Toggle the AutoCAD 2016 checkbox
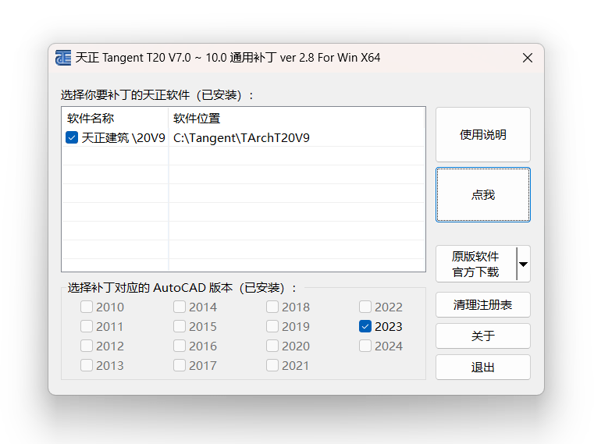This screenshot has height=444, width=594. (180, 346)
